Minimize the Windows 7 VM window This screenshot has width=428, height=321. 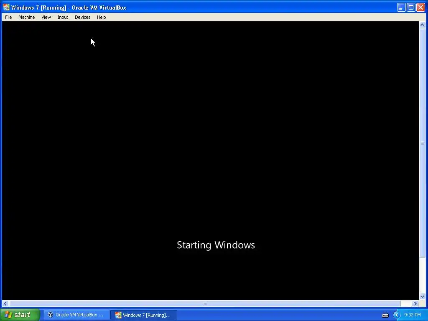(401, 8)
